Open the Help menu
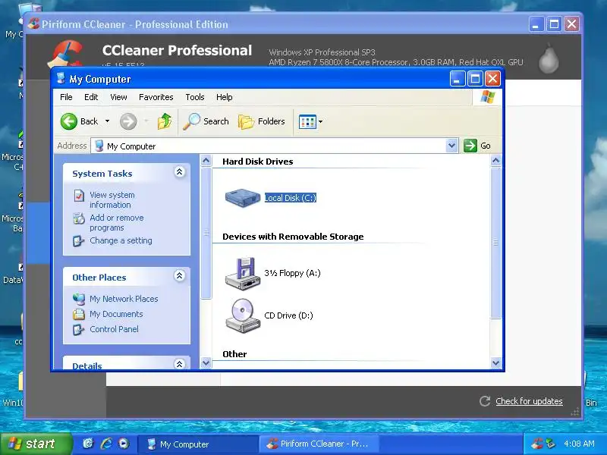607x455 pixels. [224, 97]
